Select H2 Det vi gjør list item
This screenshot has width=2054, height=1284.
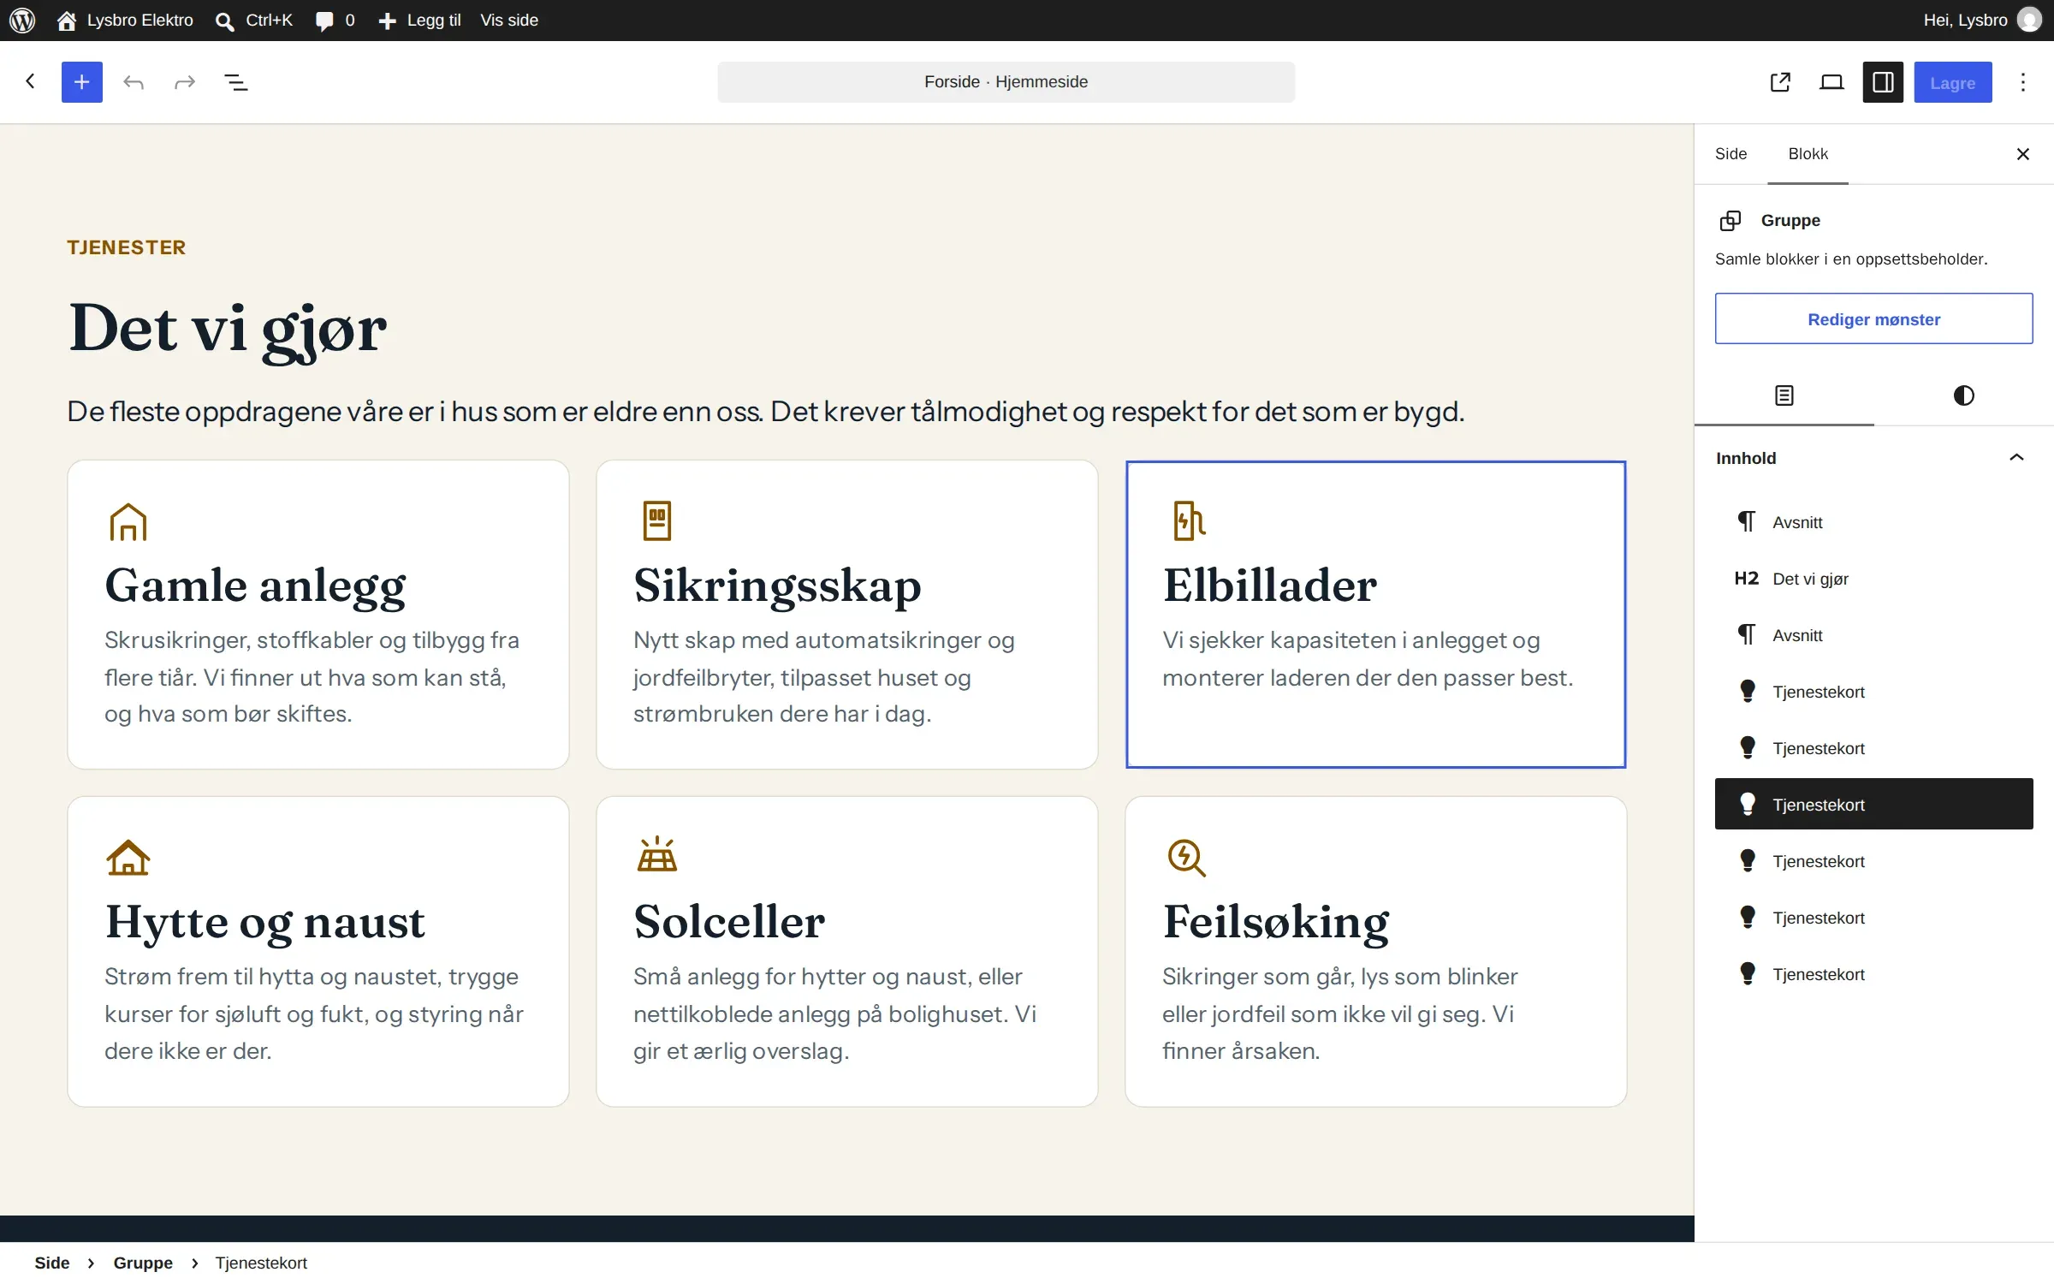coord(1873,579)
